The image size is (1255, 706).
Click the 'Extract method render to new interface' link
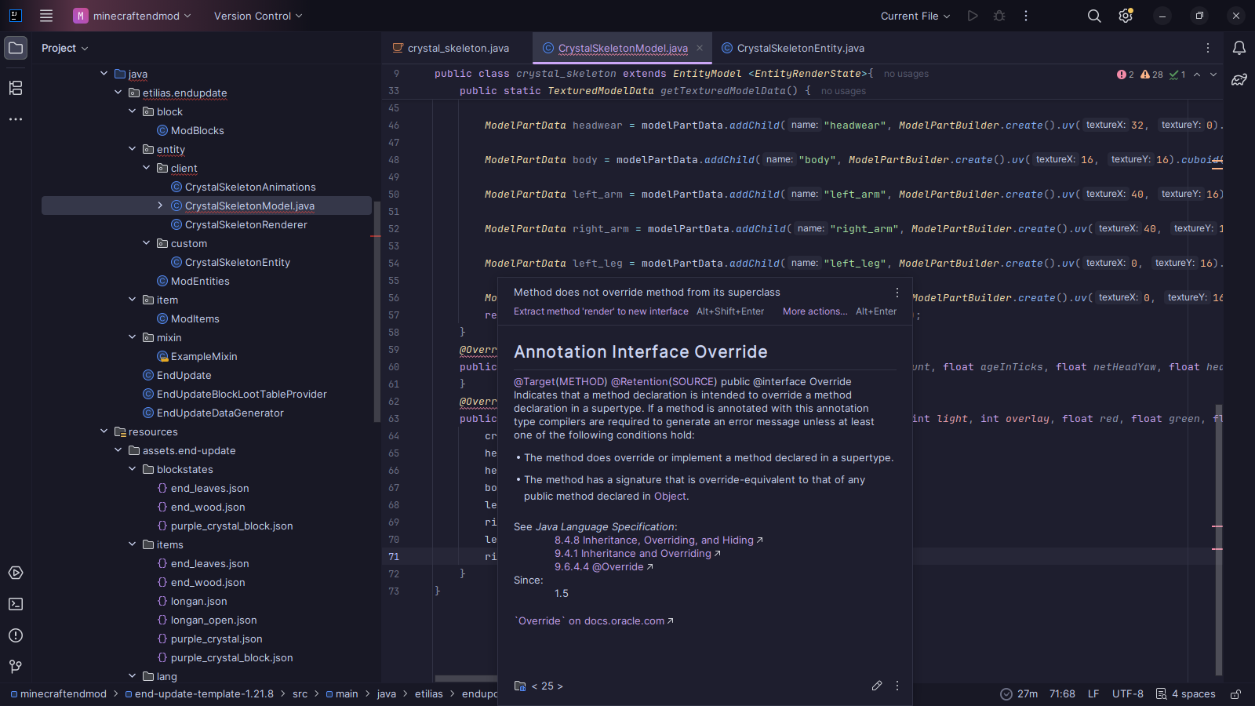(x=601, y=311)
